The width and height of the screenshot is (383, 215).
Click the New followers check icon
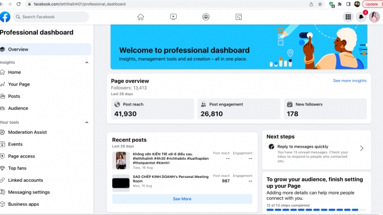pyautogui.click(x=290, y=104)
